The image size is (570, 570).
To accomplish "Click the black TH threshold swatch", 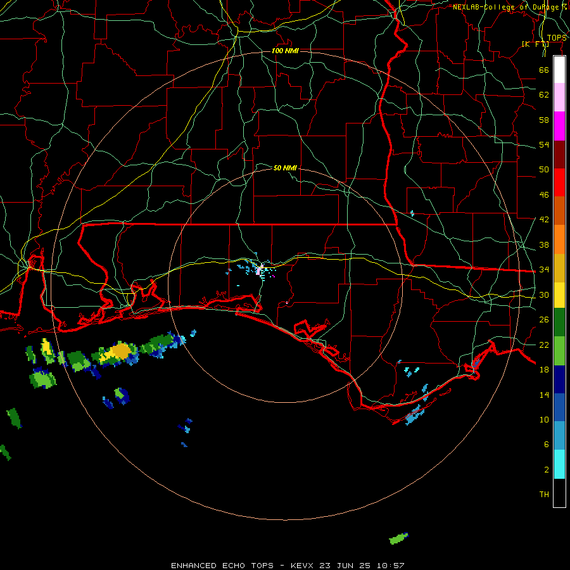I will (x=559, y=493).
